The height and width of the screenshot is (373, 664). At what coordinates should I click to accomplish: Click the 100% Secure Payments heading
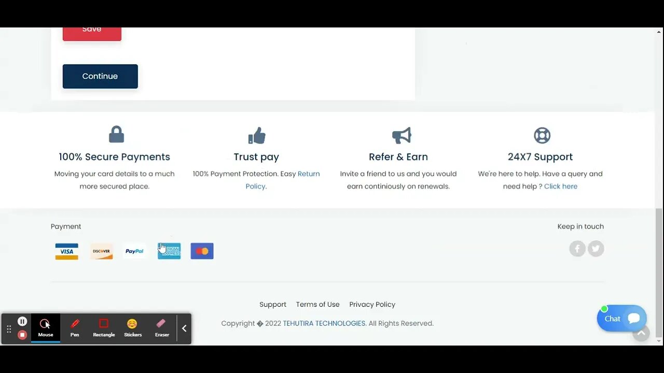point(114,157)
